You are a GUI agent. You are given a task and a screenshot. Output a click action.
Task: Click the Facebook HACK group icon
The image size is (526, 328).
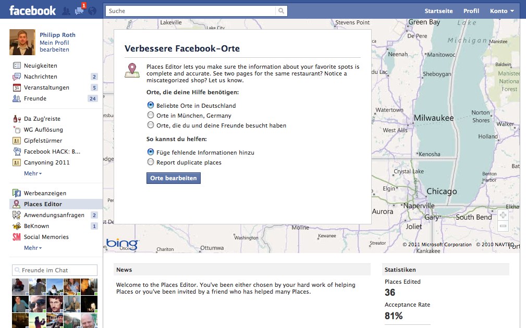click(x=17, y=152)
